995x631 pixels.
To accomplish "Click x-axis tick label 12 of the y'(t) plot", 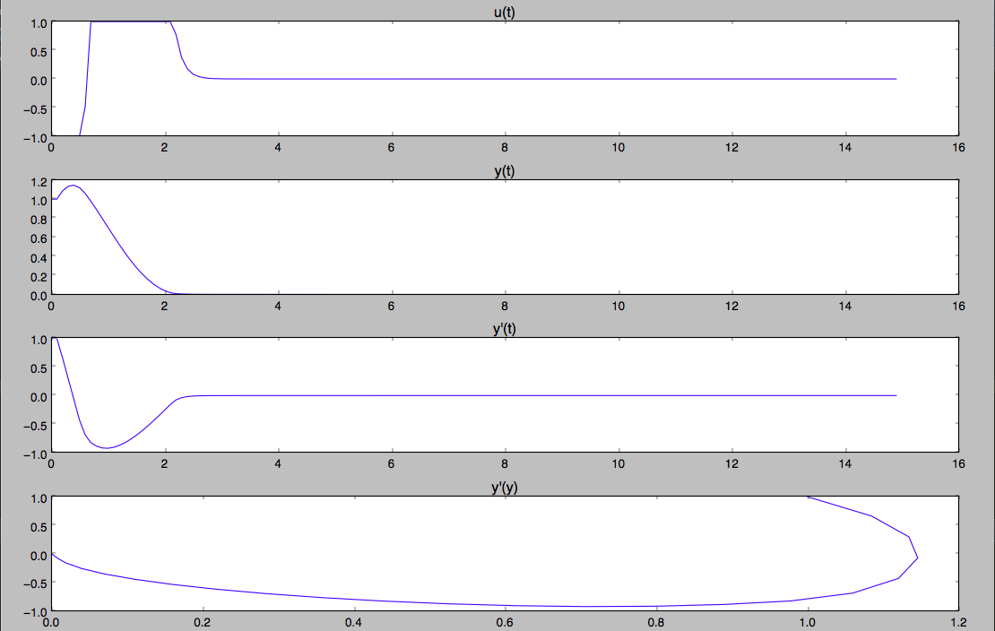I will coord(731,464).
